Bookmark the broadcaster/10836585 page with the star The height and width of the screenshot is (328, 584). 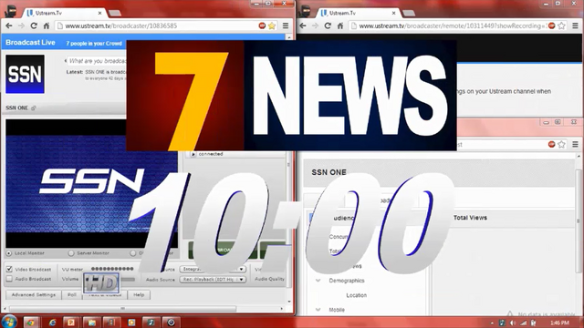272,26
